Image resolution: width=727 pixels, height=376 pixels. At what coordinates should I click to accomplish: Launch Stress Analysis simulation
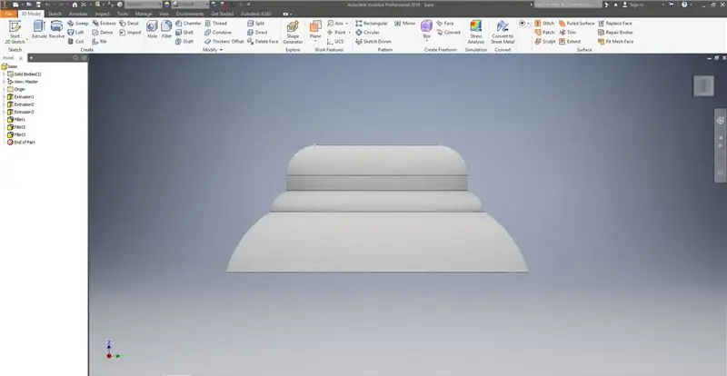pos(476,33)
